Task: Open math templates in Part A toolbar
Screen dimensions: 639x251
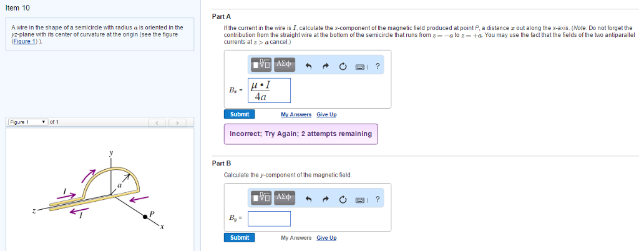Action: [261, 64]
